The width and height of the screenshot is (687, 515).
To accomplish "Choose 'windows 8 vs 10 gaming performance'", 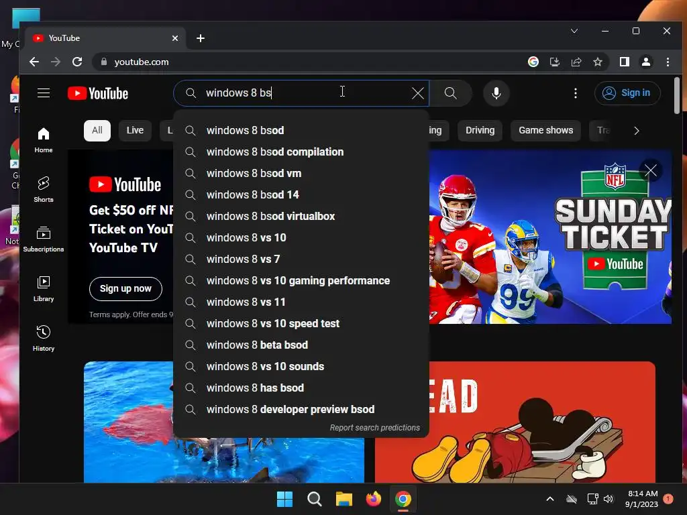I will tap(301, 281).
